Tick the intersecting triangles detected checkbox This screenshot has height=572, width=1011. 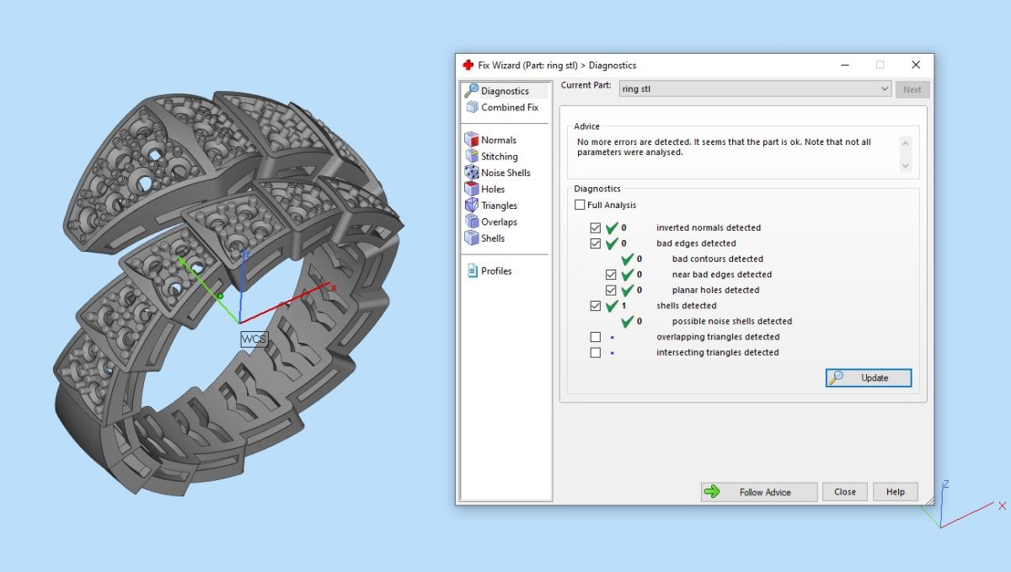point(596,353)
